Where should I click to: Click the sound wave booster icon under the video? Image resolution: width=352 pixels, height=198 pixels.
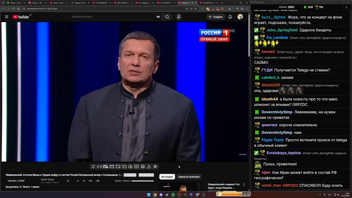point(100,167)
